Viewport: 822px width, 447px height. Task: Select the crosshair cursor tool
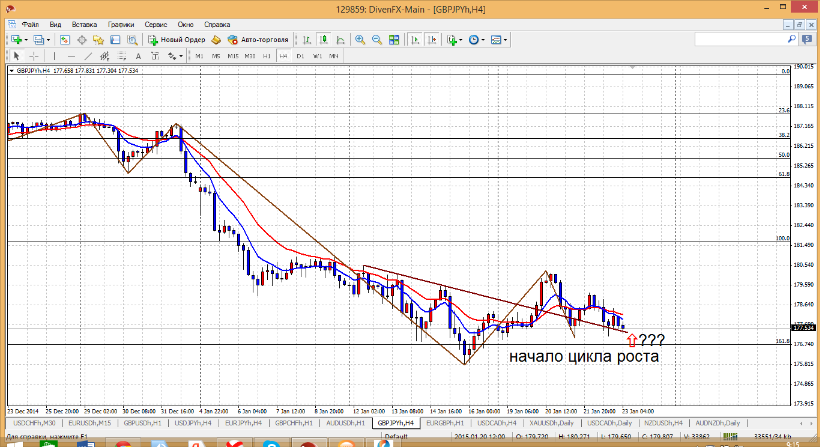[34, 56]
